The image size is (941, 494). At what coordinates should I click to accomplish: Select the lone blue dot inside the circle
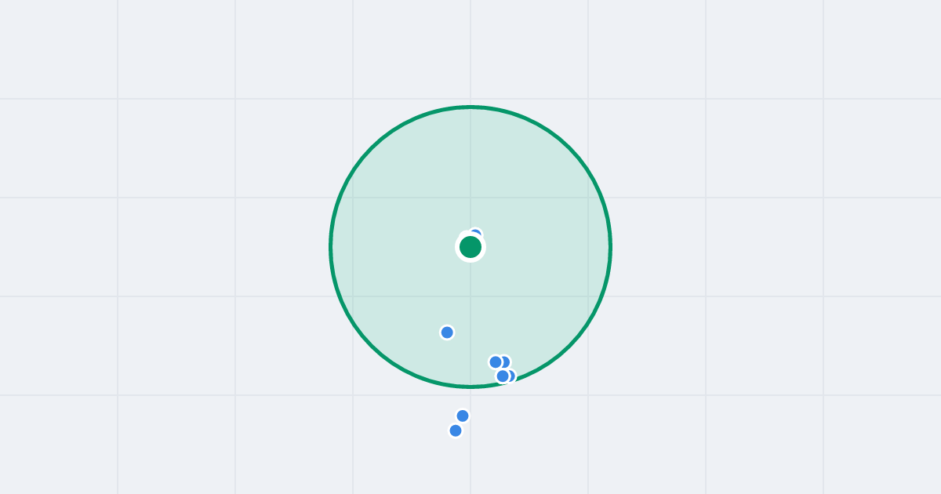(x=447, y=332)
